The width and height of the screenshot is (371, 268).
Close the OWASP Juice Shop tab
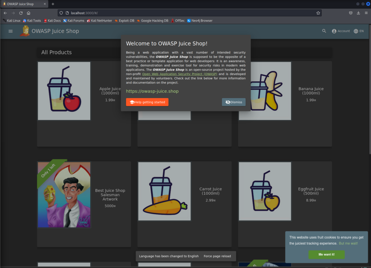click(45, 4)
